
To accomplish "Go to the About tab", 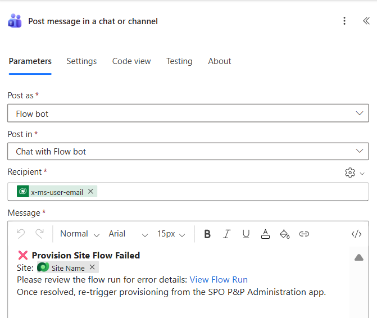I will [220, 61].
